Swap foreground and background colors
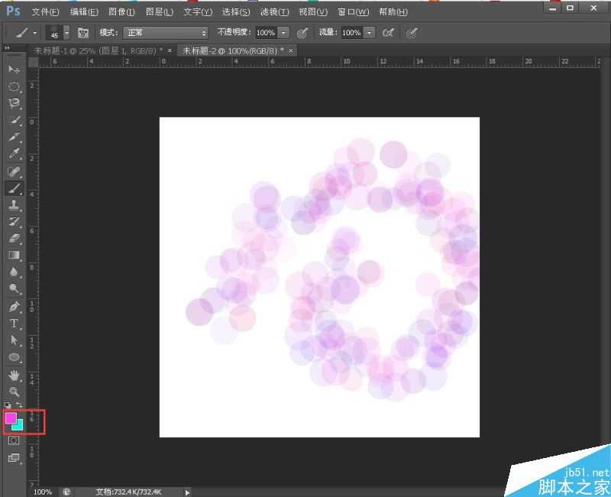The image size is (611, 497). [x=19, y=404]
